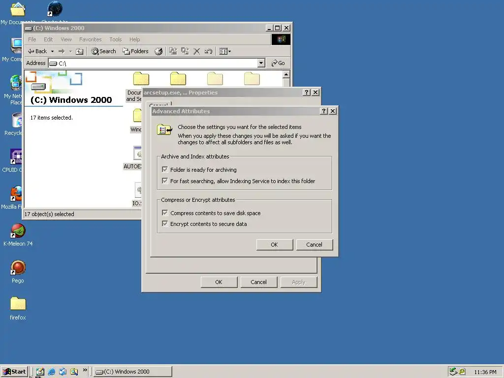Open the Views dropdown button
This screenshot has width=504, height=378.
tap(225, 51)
